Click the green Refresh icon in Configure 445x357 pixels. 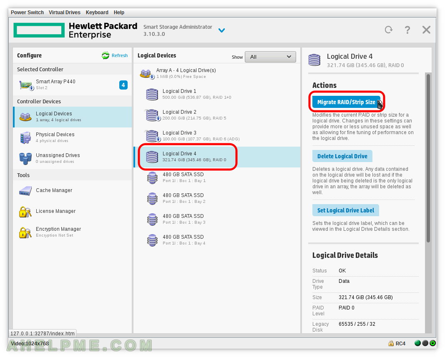pyautogui.click(x=105, y=55)
